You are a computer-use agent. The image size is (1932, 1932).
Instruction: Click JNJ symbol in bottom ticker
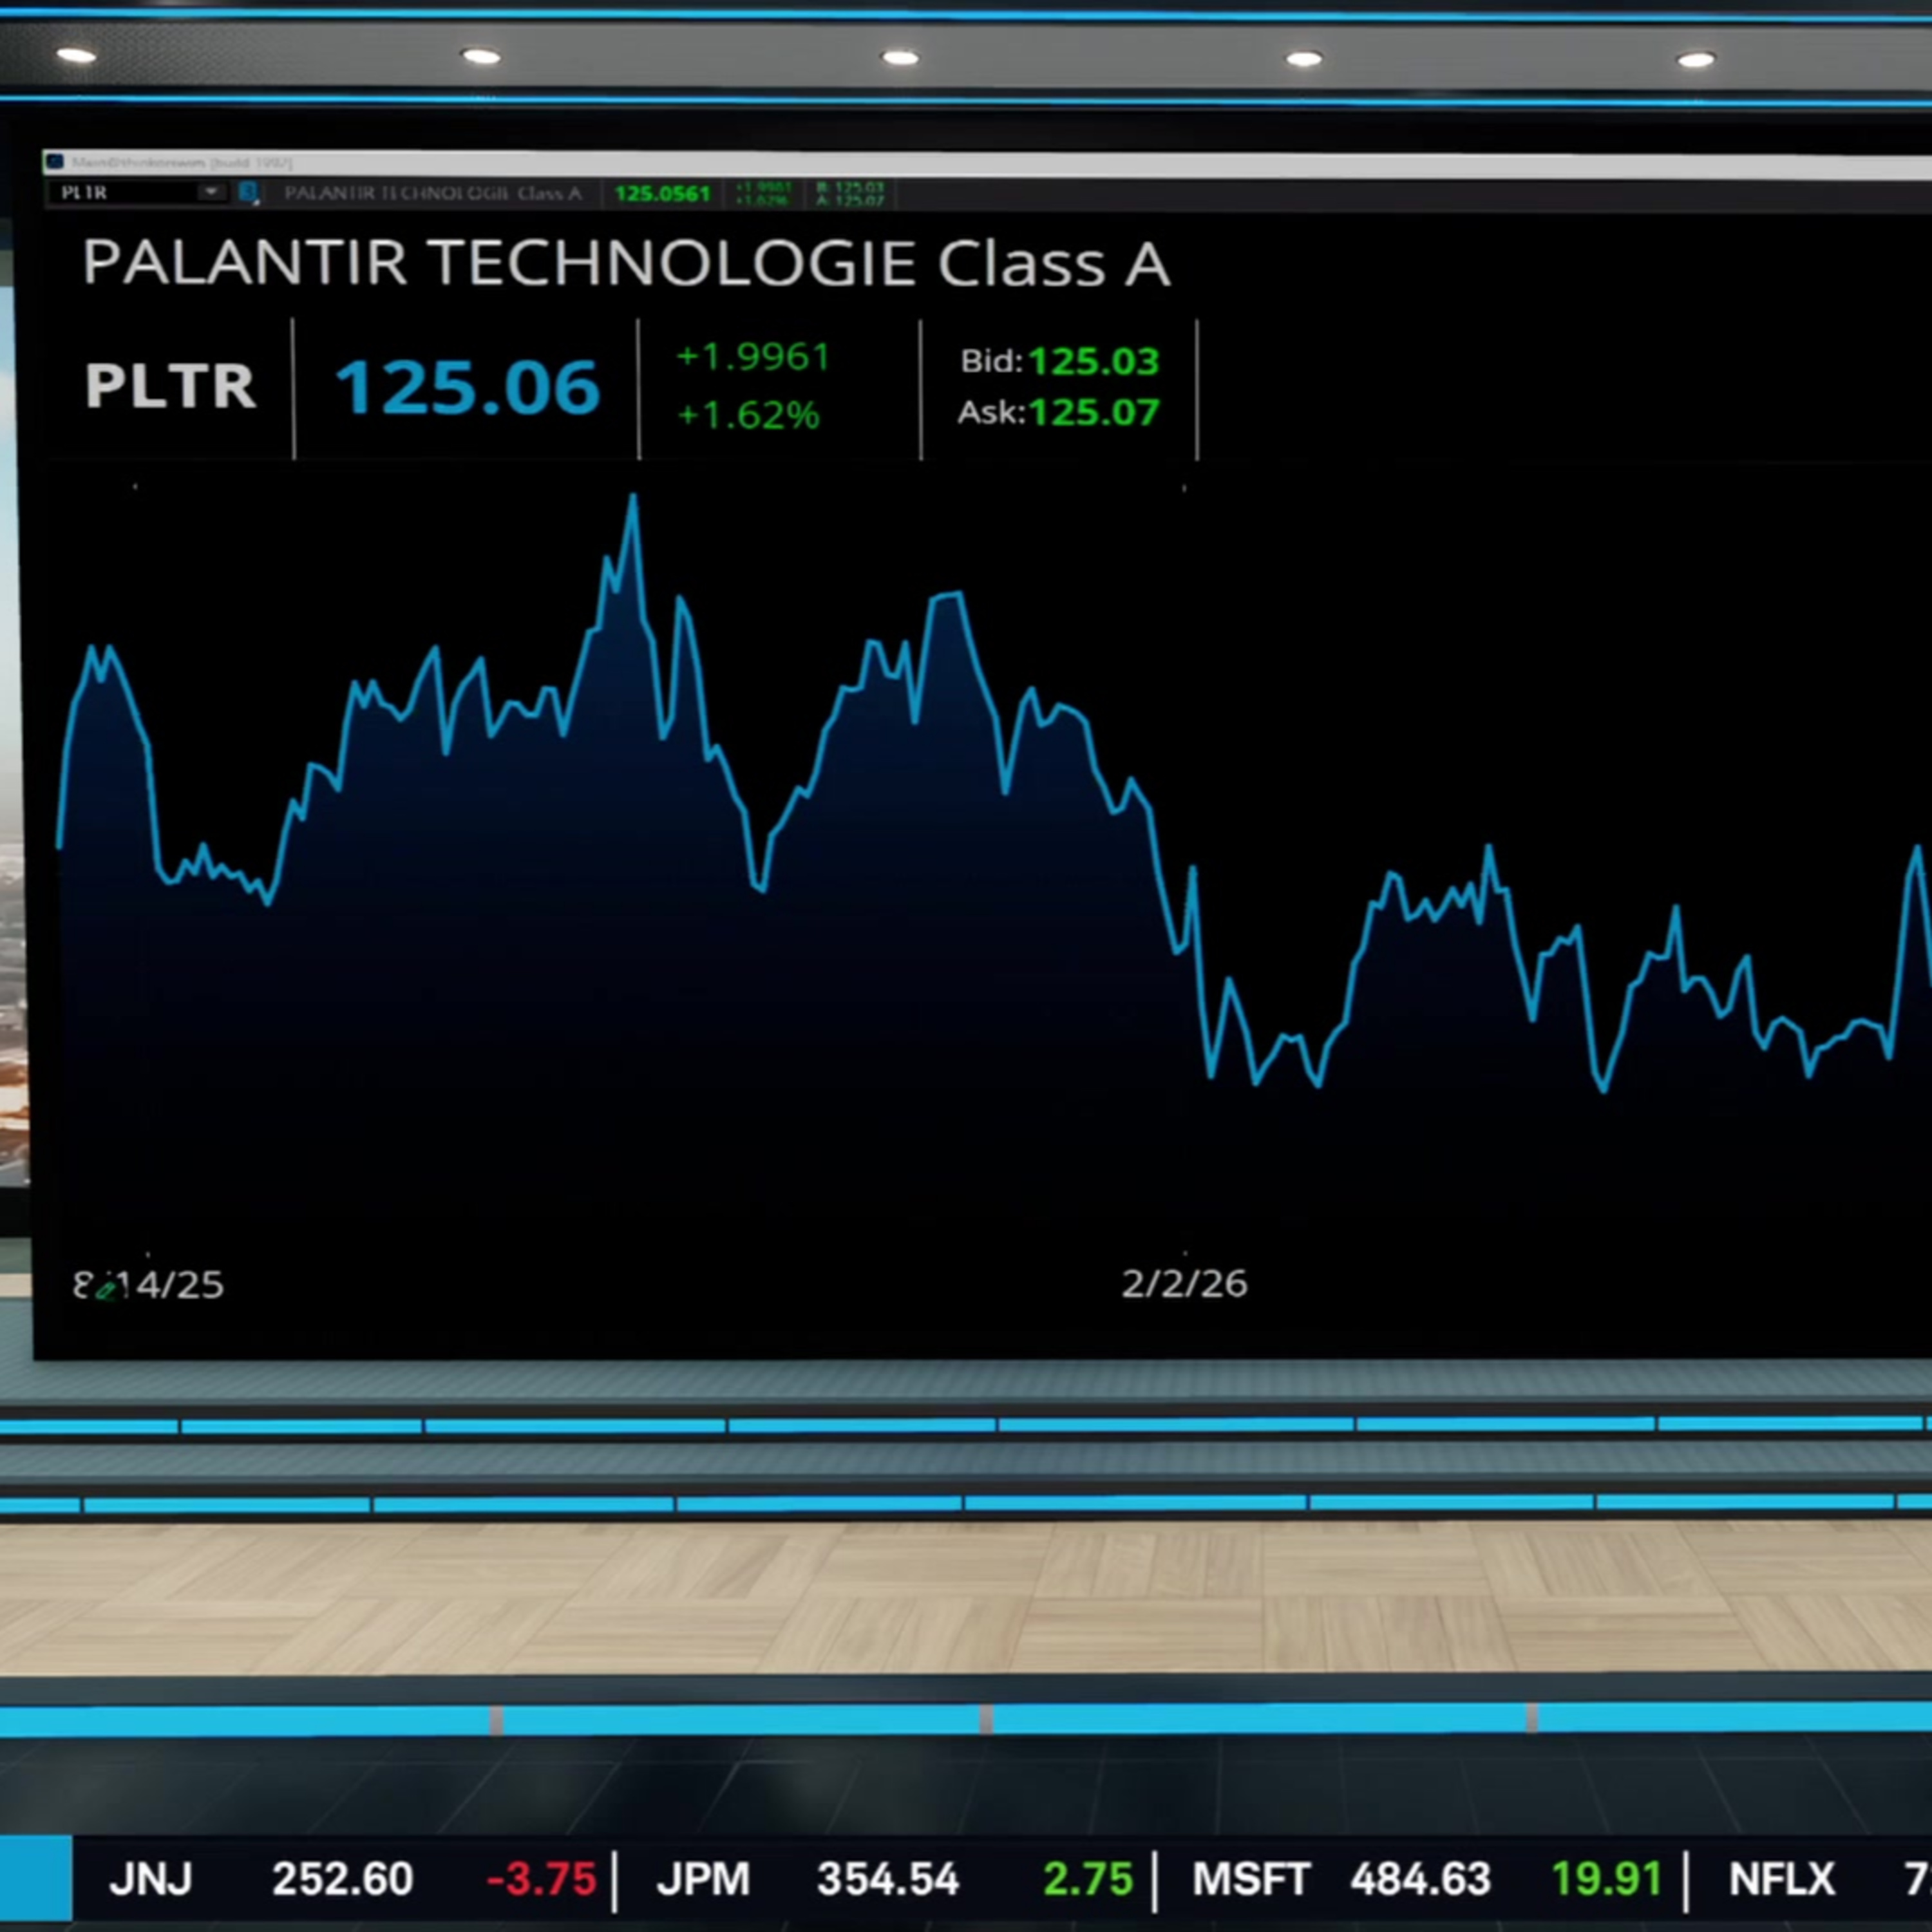pos(150,1879)
